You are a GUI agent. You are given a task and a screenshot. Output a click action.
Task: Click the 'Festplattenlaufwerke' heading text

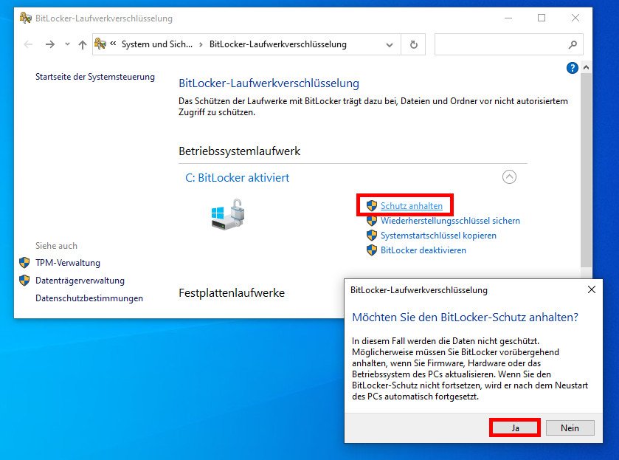click(232, 293)
